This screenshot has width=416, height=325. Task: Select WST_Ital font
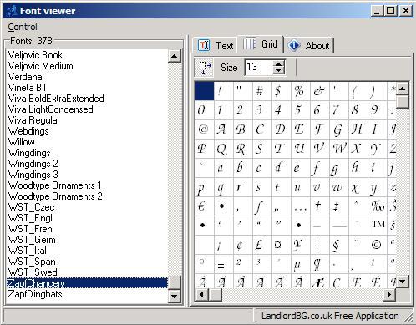(28, 251)
